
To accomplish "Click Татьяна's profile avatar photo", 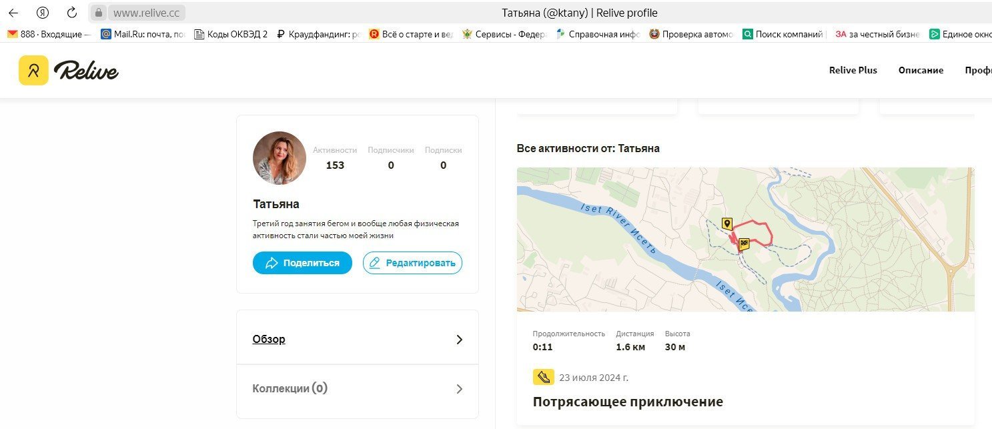I will tap(280, 158).
